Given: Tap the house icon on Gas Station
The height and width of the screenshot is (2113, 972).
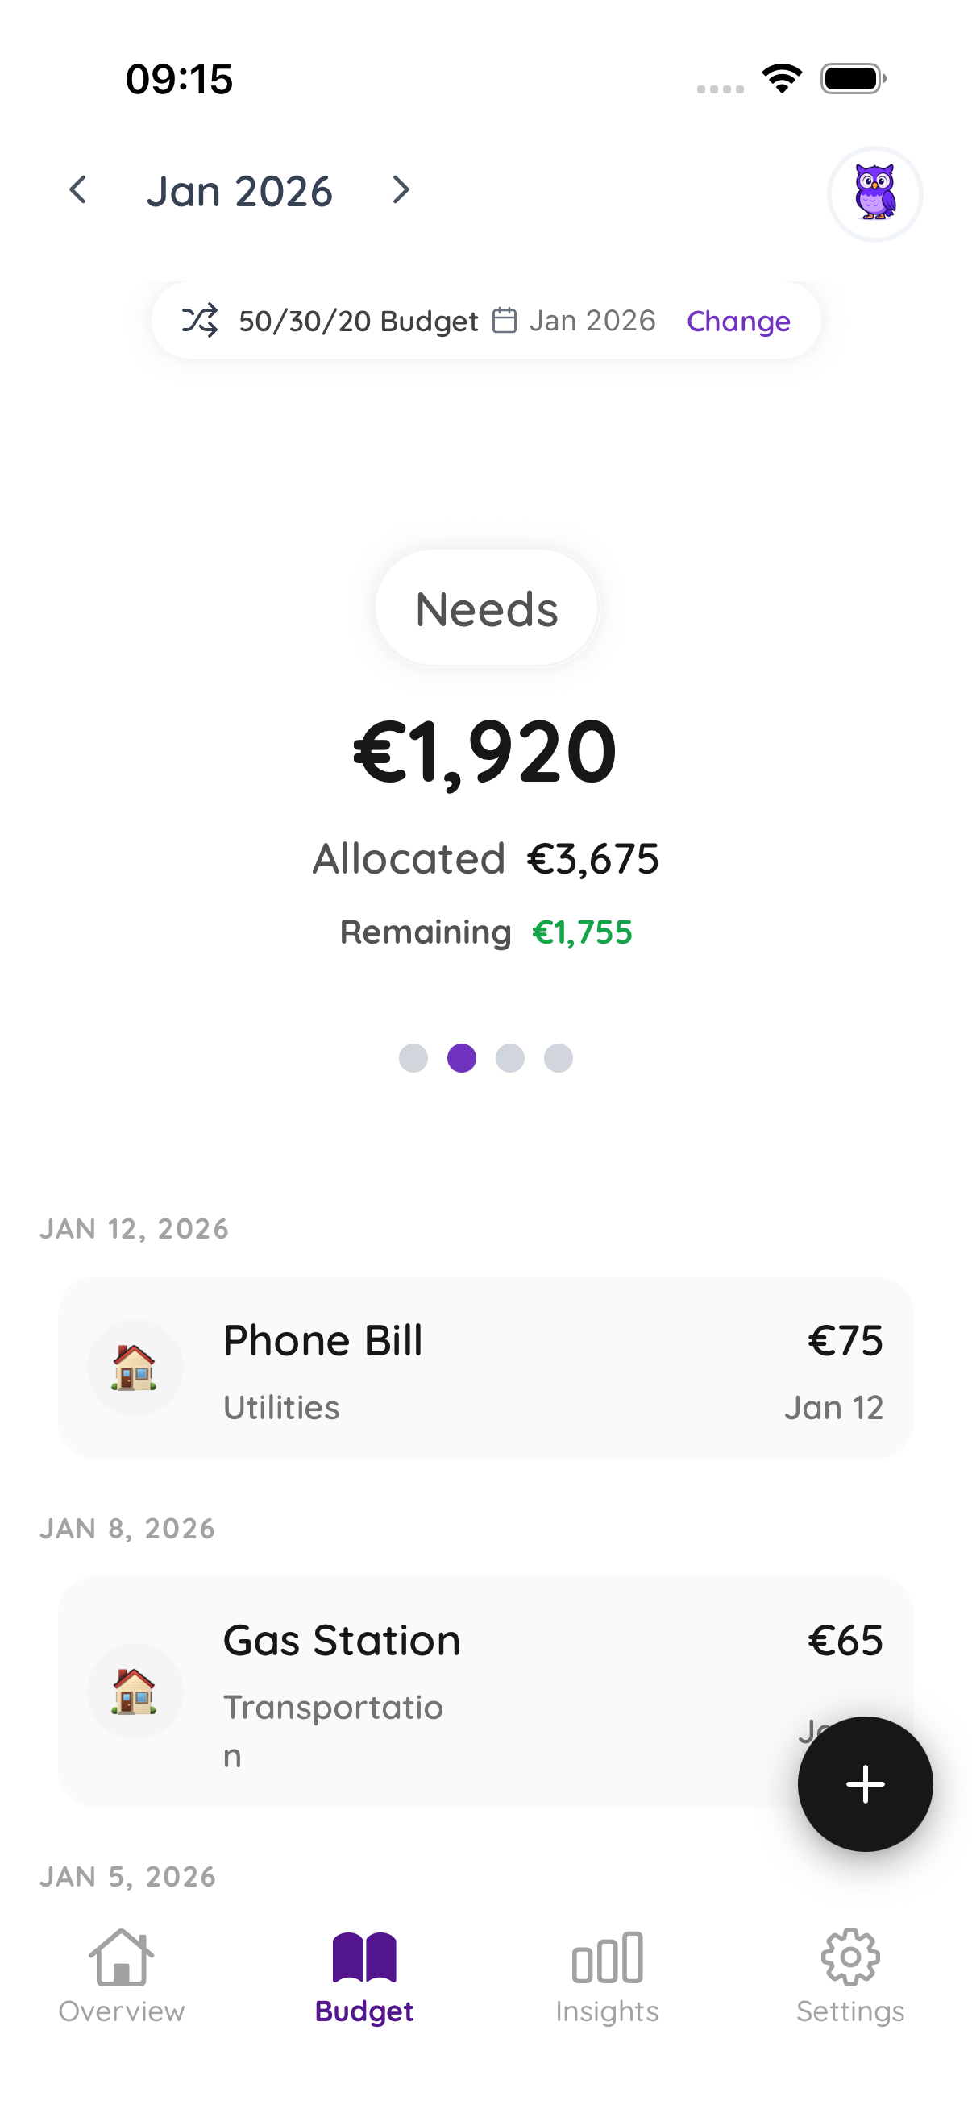Looking at the screenshot, I should point(135,1691).
